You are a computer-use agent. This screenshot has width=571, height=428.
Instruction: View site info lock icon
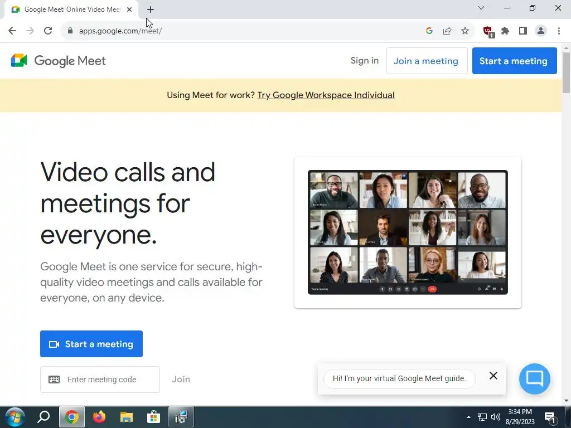(70, 31)
